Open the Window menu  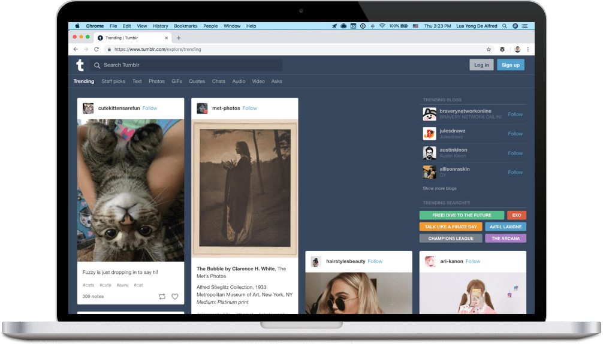(x=232, y=26)
